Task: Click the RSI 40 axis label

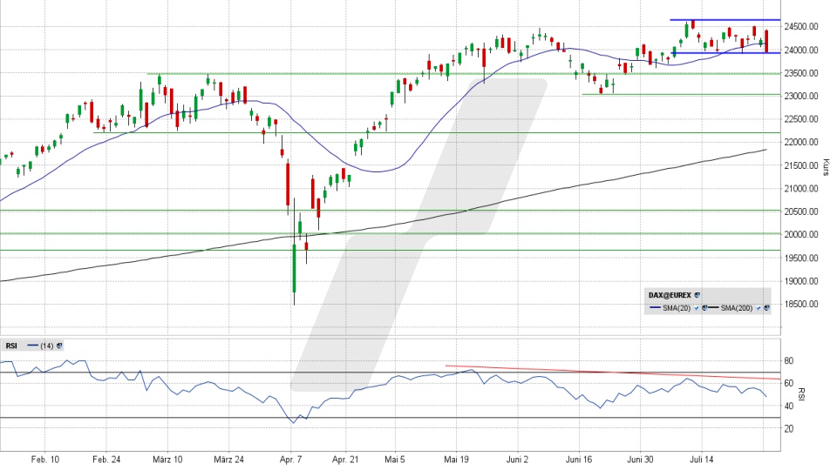Action: tap(789, 406)
